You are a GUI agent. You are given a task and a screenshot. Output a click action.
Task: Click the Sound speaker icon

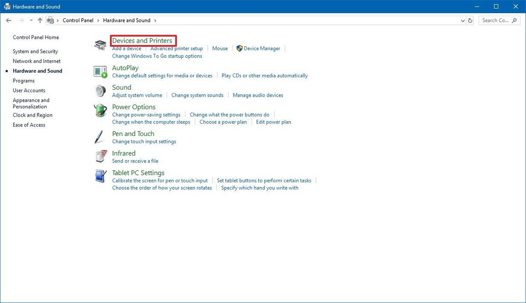click(100, 91)
